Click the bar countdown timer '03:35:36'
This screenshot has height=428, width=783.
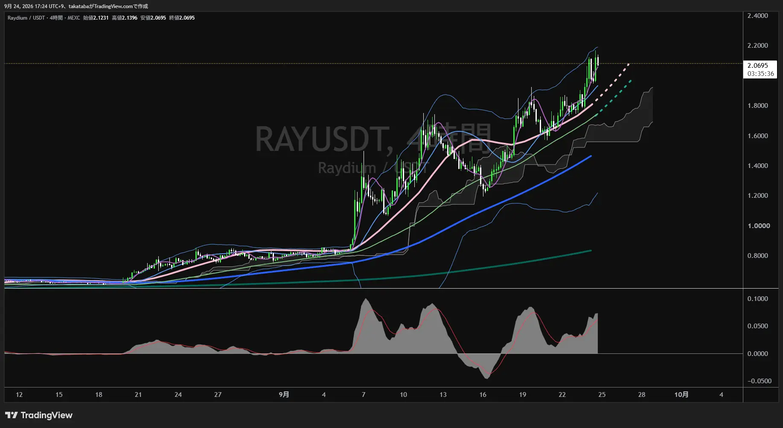pyautogui.click(x=760, y=74)
